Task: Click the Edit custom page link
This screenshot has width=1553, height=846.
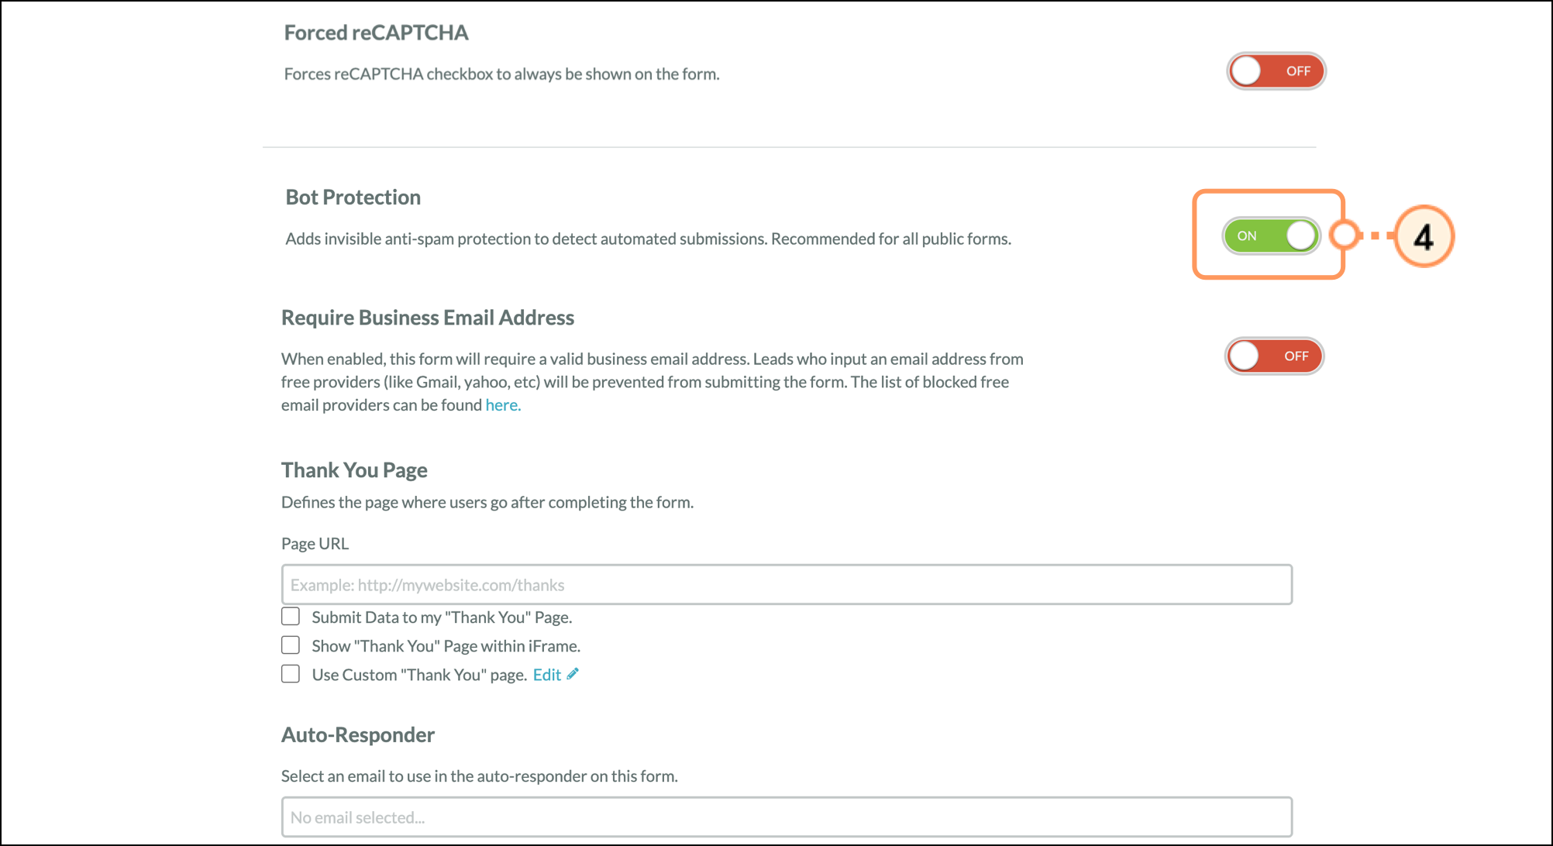Action: [x=546, y=675]
